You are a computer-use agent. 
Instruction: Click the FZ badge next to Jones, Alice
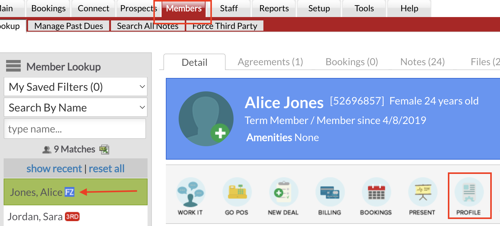coord(69,192)
